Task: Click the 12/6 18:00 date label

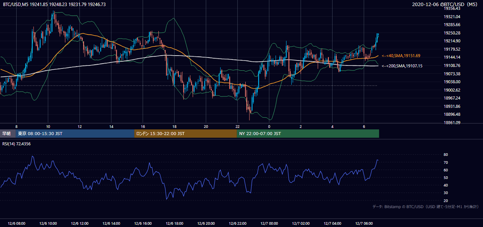Action: pos(175,224)
